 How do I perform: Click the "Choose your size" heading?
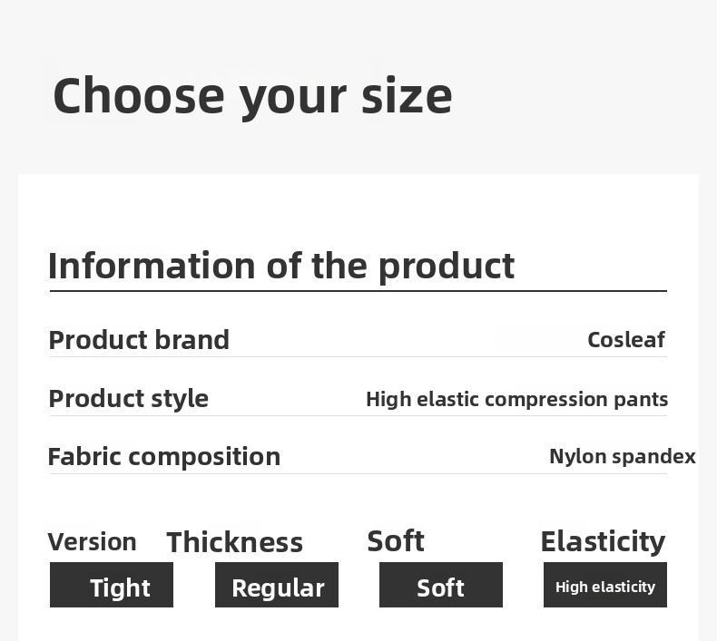252,96
